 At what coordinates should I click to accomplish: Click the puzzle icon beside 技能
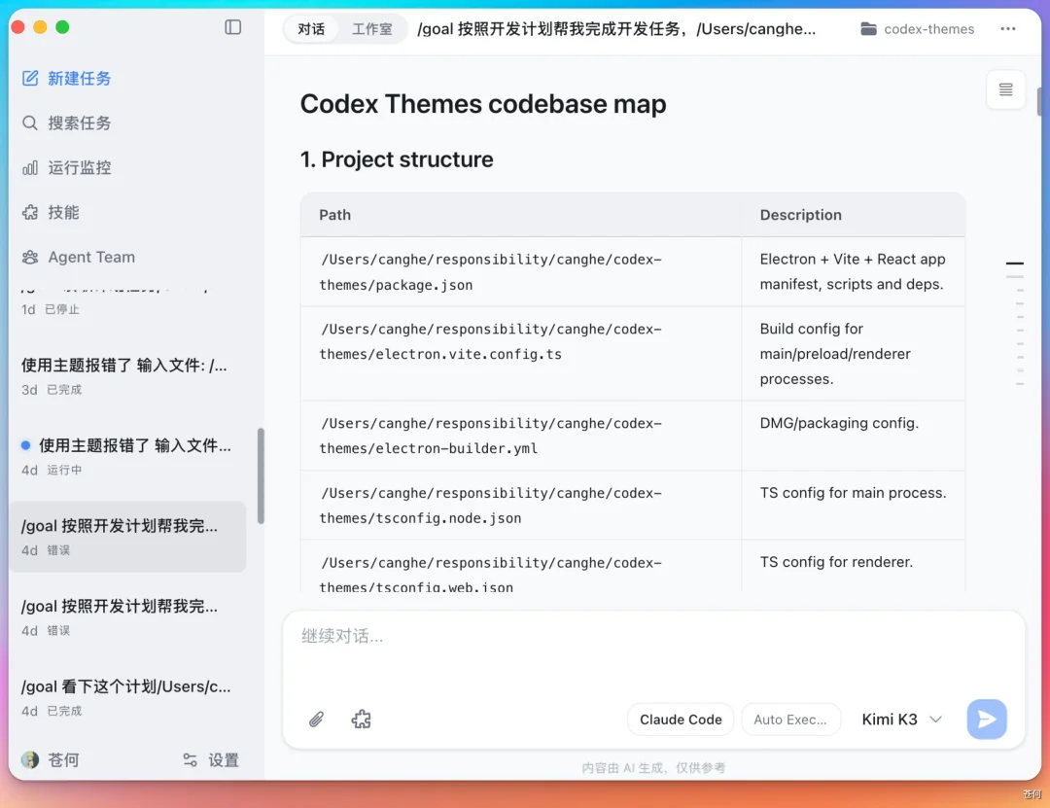(x=30, y=212)
